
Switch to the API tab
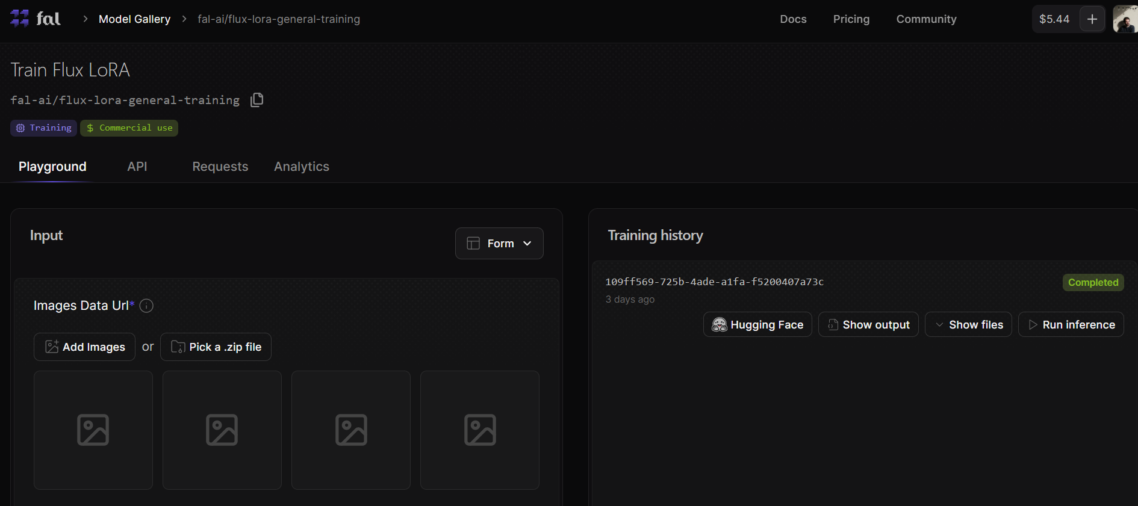tap(137, 167)
